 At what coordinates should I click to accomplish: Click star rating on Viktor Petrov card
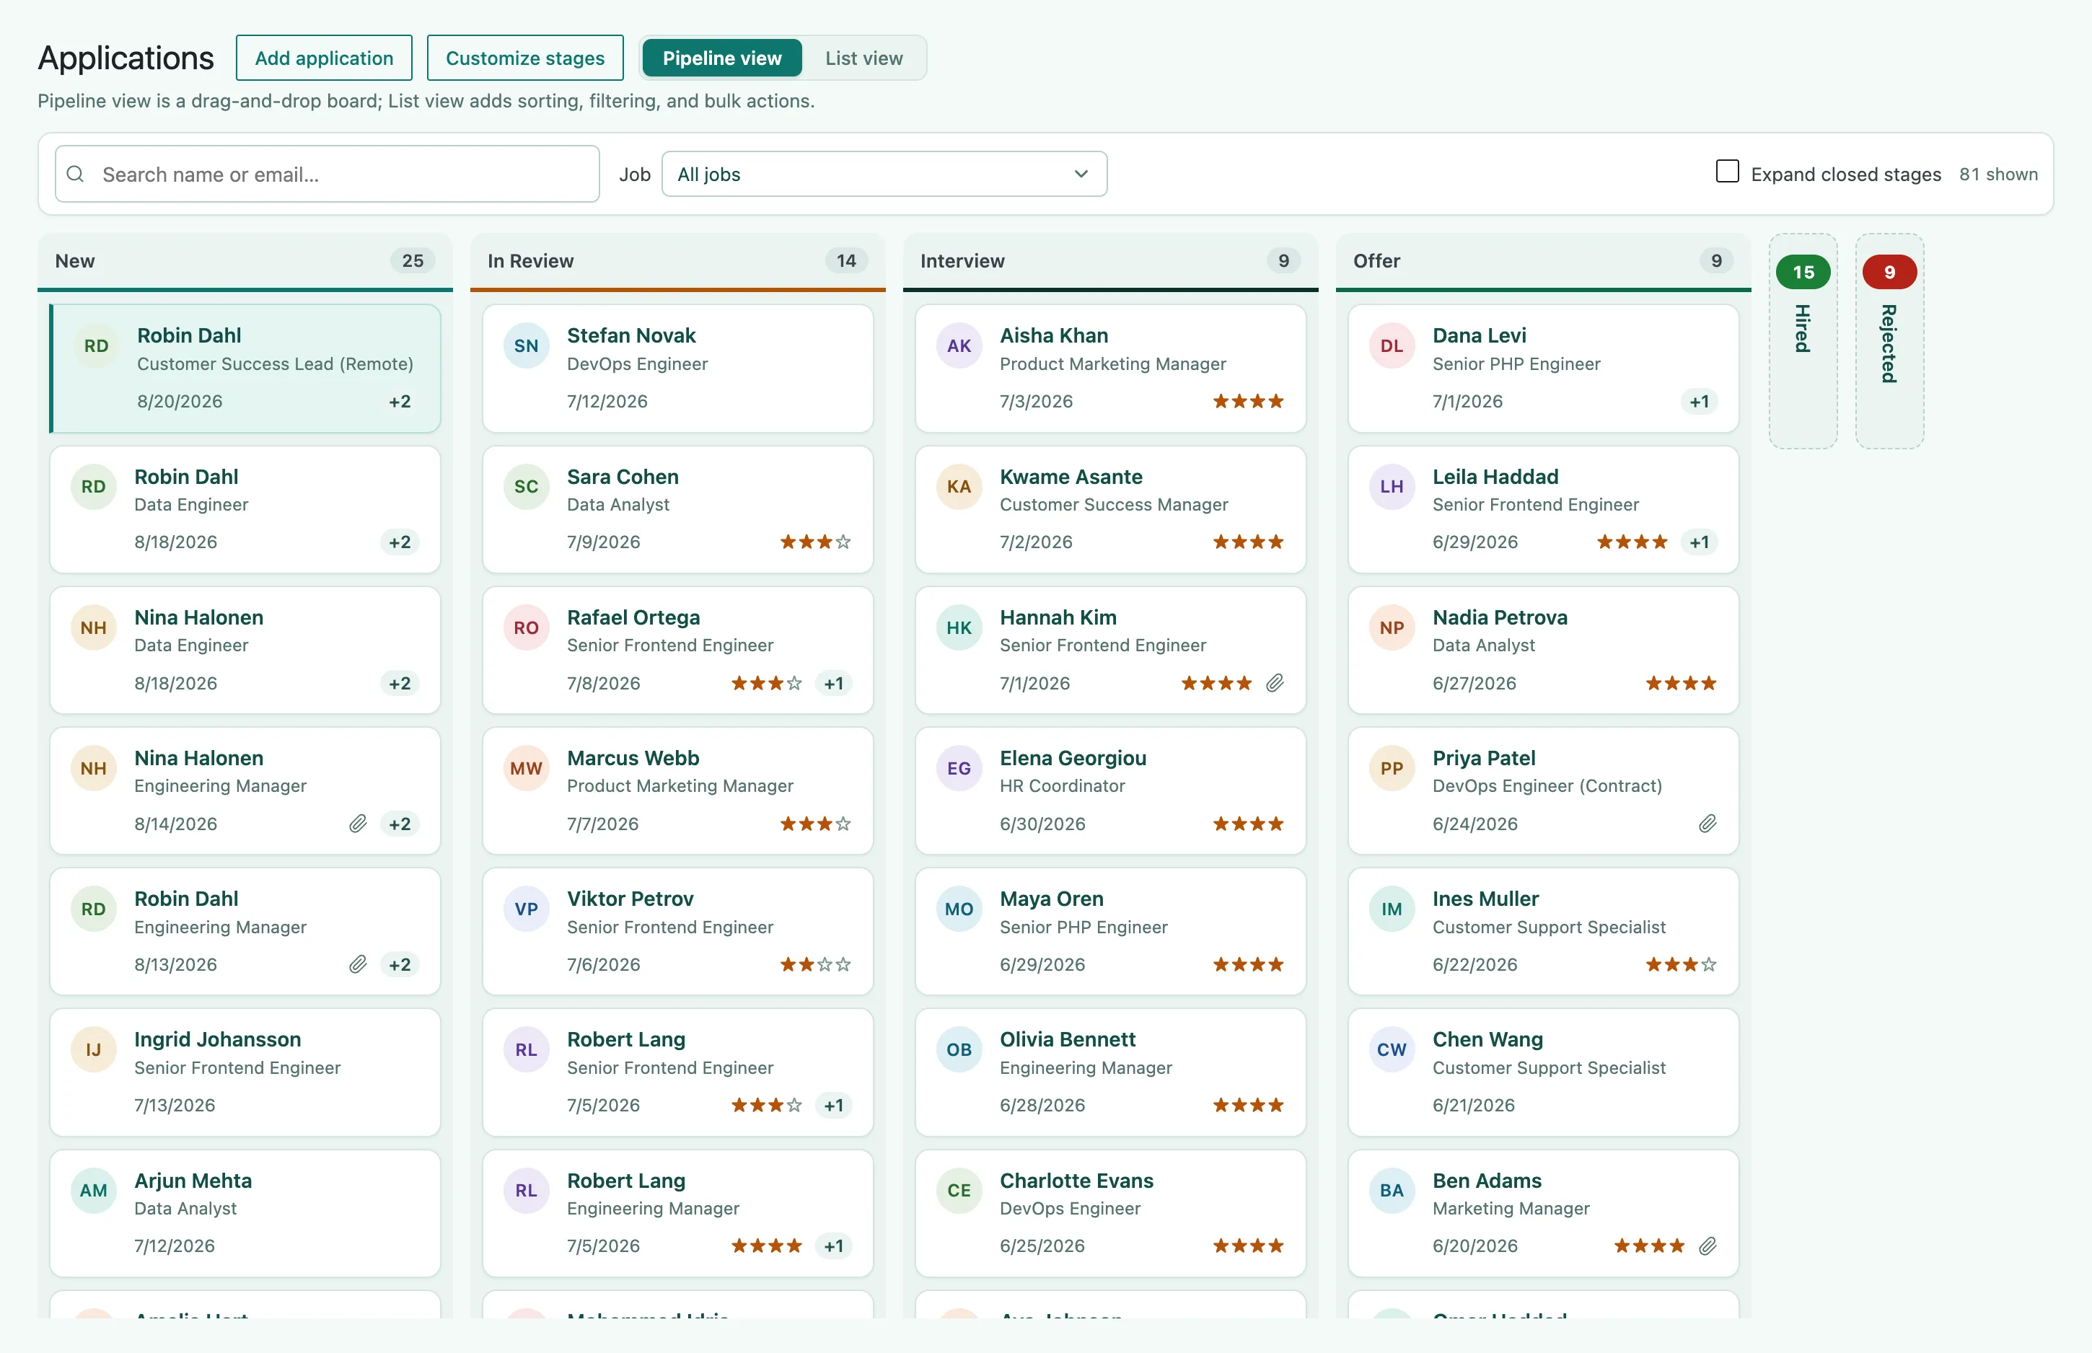pos(815,964)
